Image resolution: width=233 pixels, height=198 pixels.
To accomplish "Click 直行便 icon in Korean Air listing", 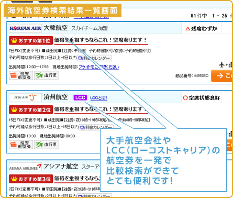I will 46,75.
